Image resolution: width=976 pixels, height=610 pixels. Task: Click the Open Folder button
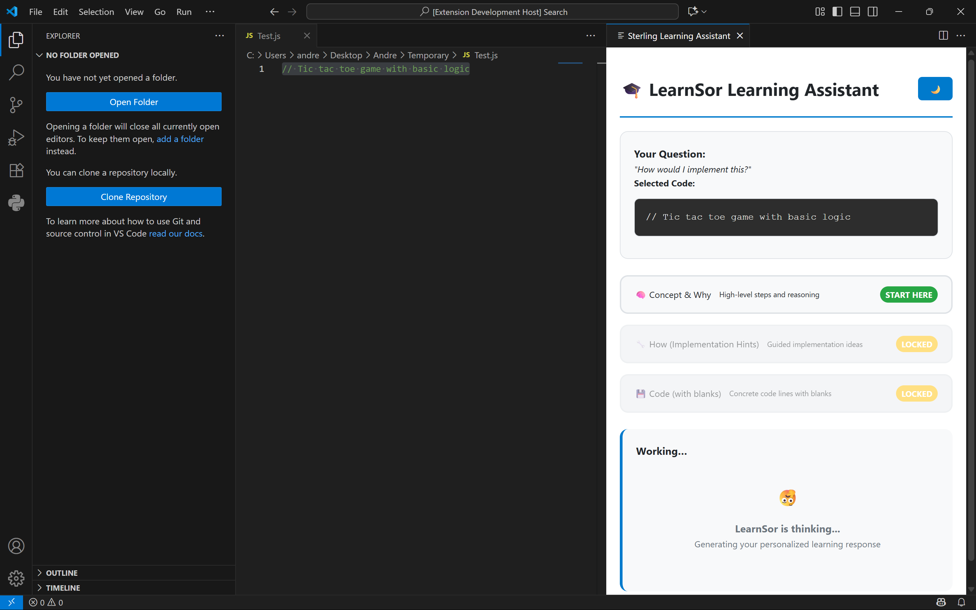click(x=134, y=102)
